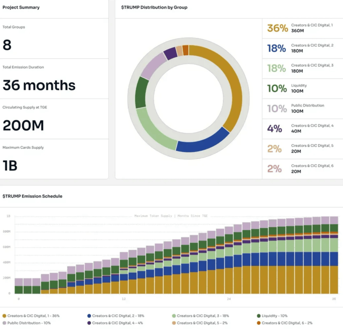Select the 36% Creators & CIC Digital, 1 row

[x=302, y=28]
